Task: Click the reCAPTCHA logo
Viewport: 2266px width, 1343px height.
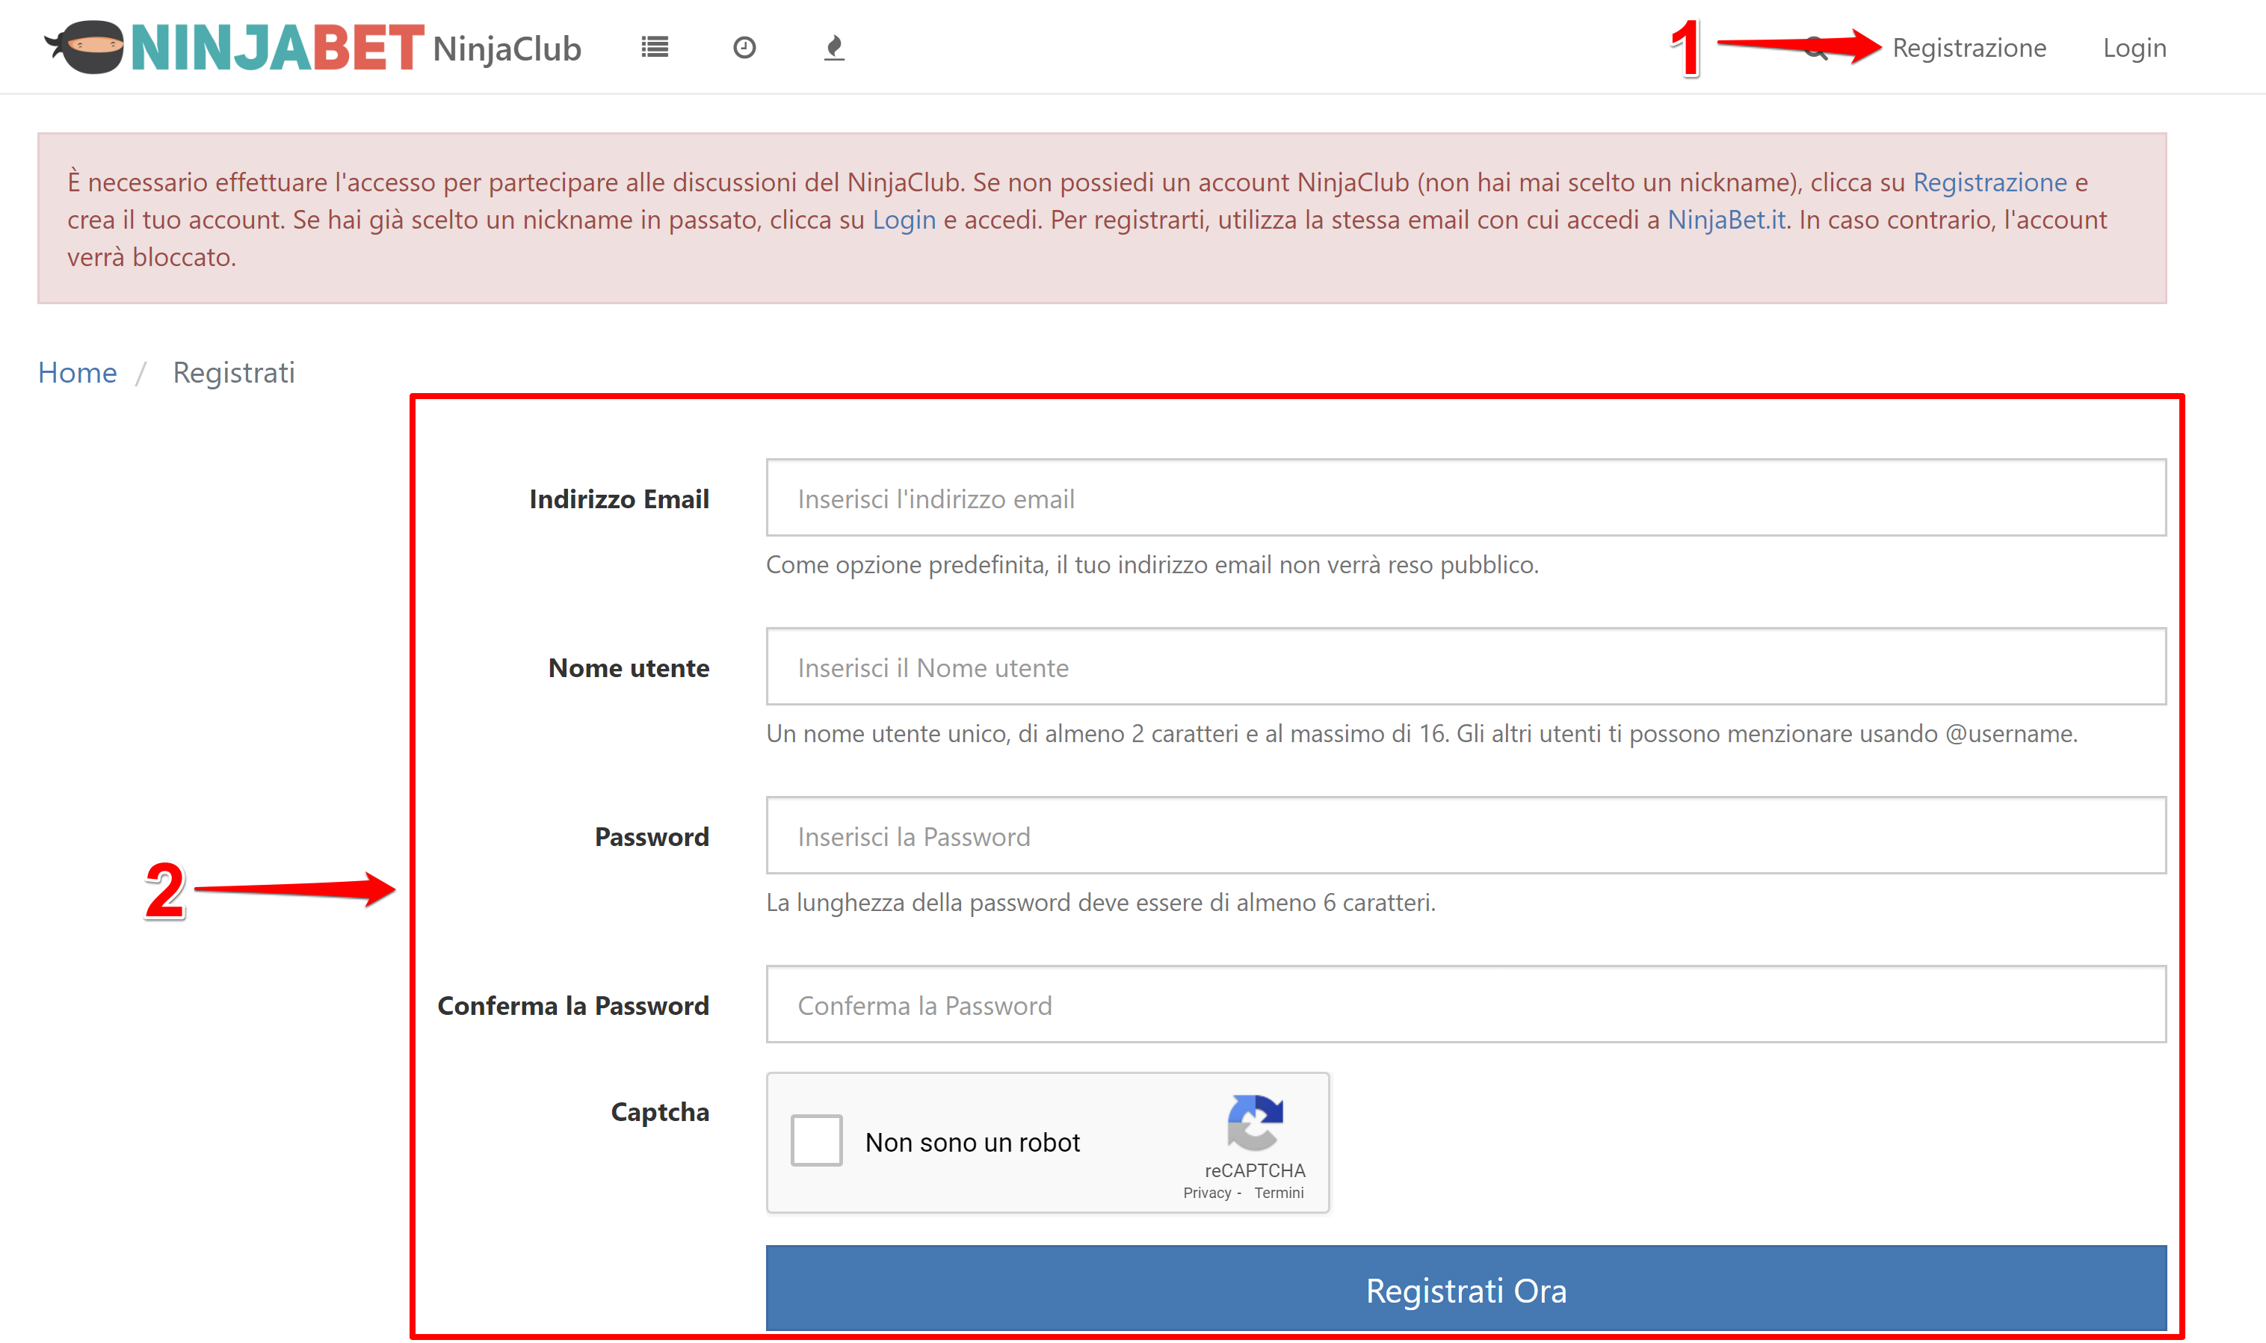Action: click(x=1254, y=1123)
